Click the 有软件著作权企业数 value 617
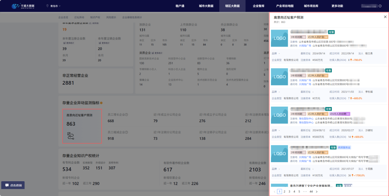 click(x=168, y=170)
